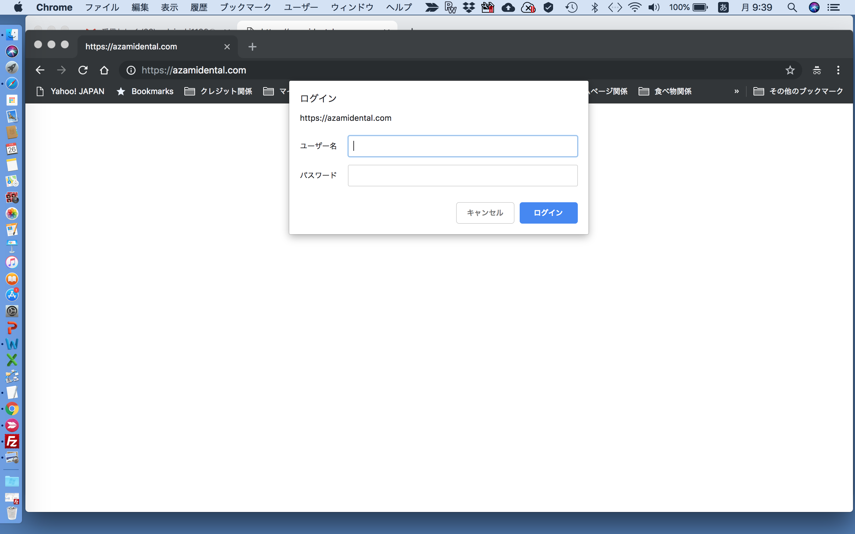
Task: Open the ブックマーク menu
Action: point(245,7)
